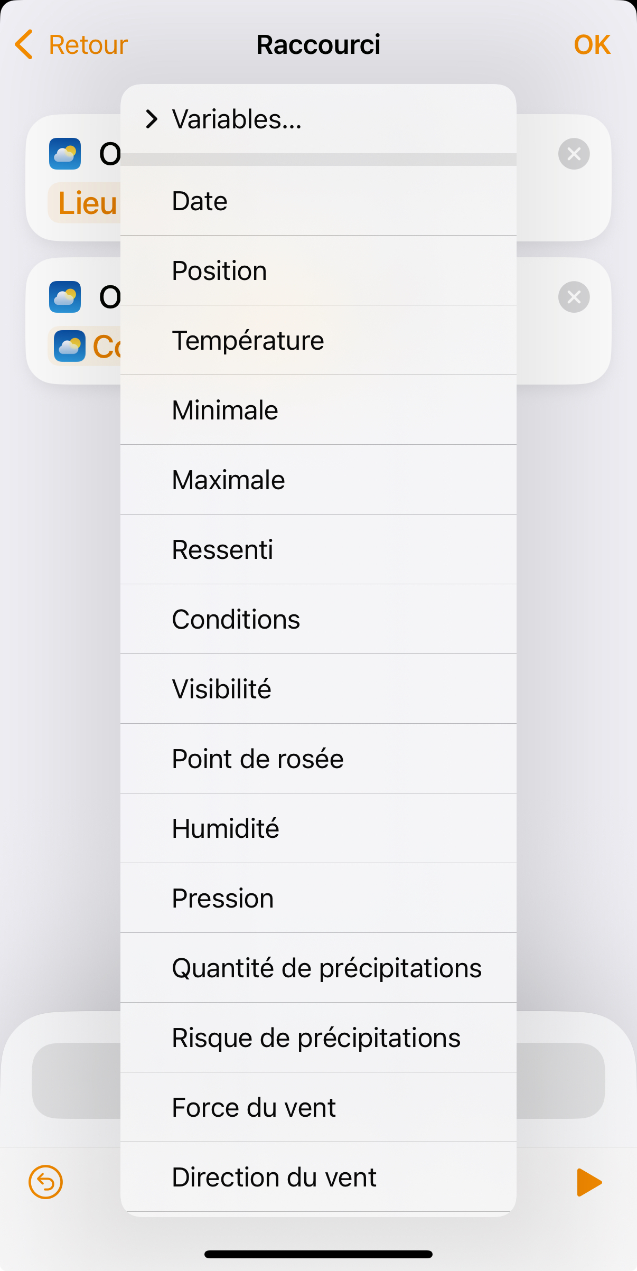The width and height of the screenshot is (637, 1271).
Task: Tap OK to confirm shortcut
Action: (x=592, y=44)
